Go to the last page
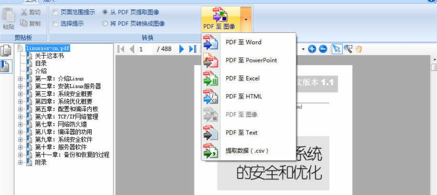 pos(193,49)
